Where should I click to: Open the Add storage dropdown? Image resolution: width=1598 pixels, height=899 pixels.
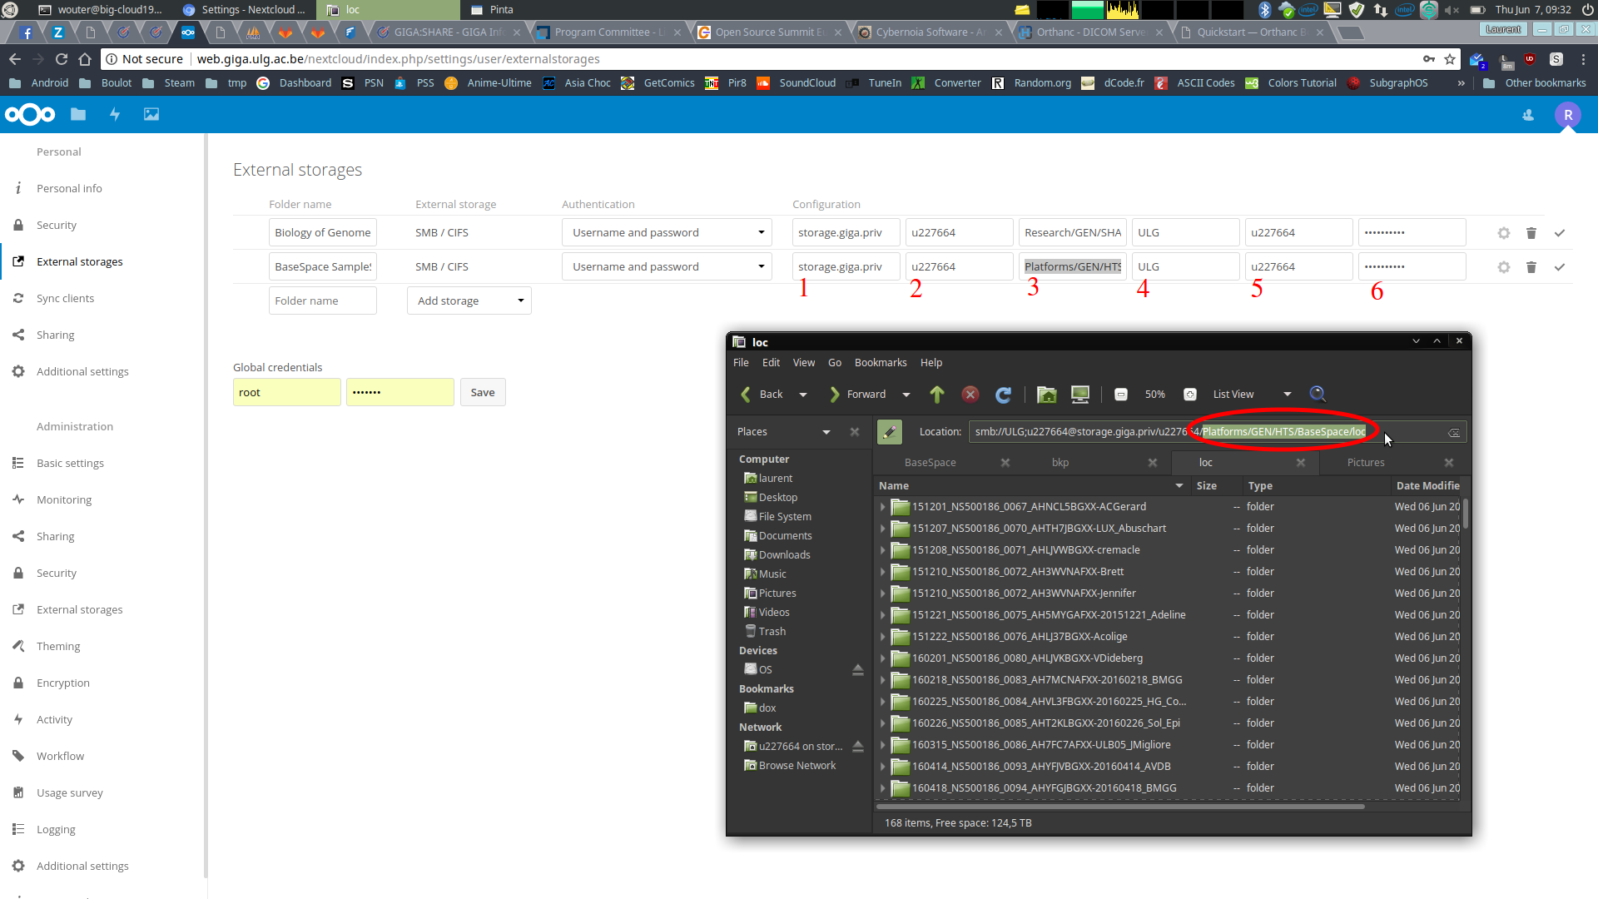(469, 300)
